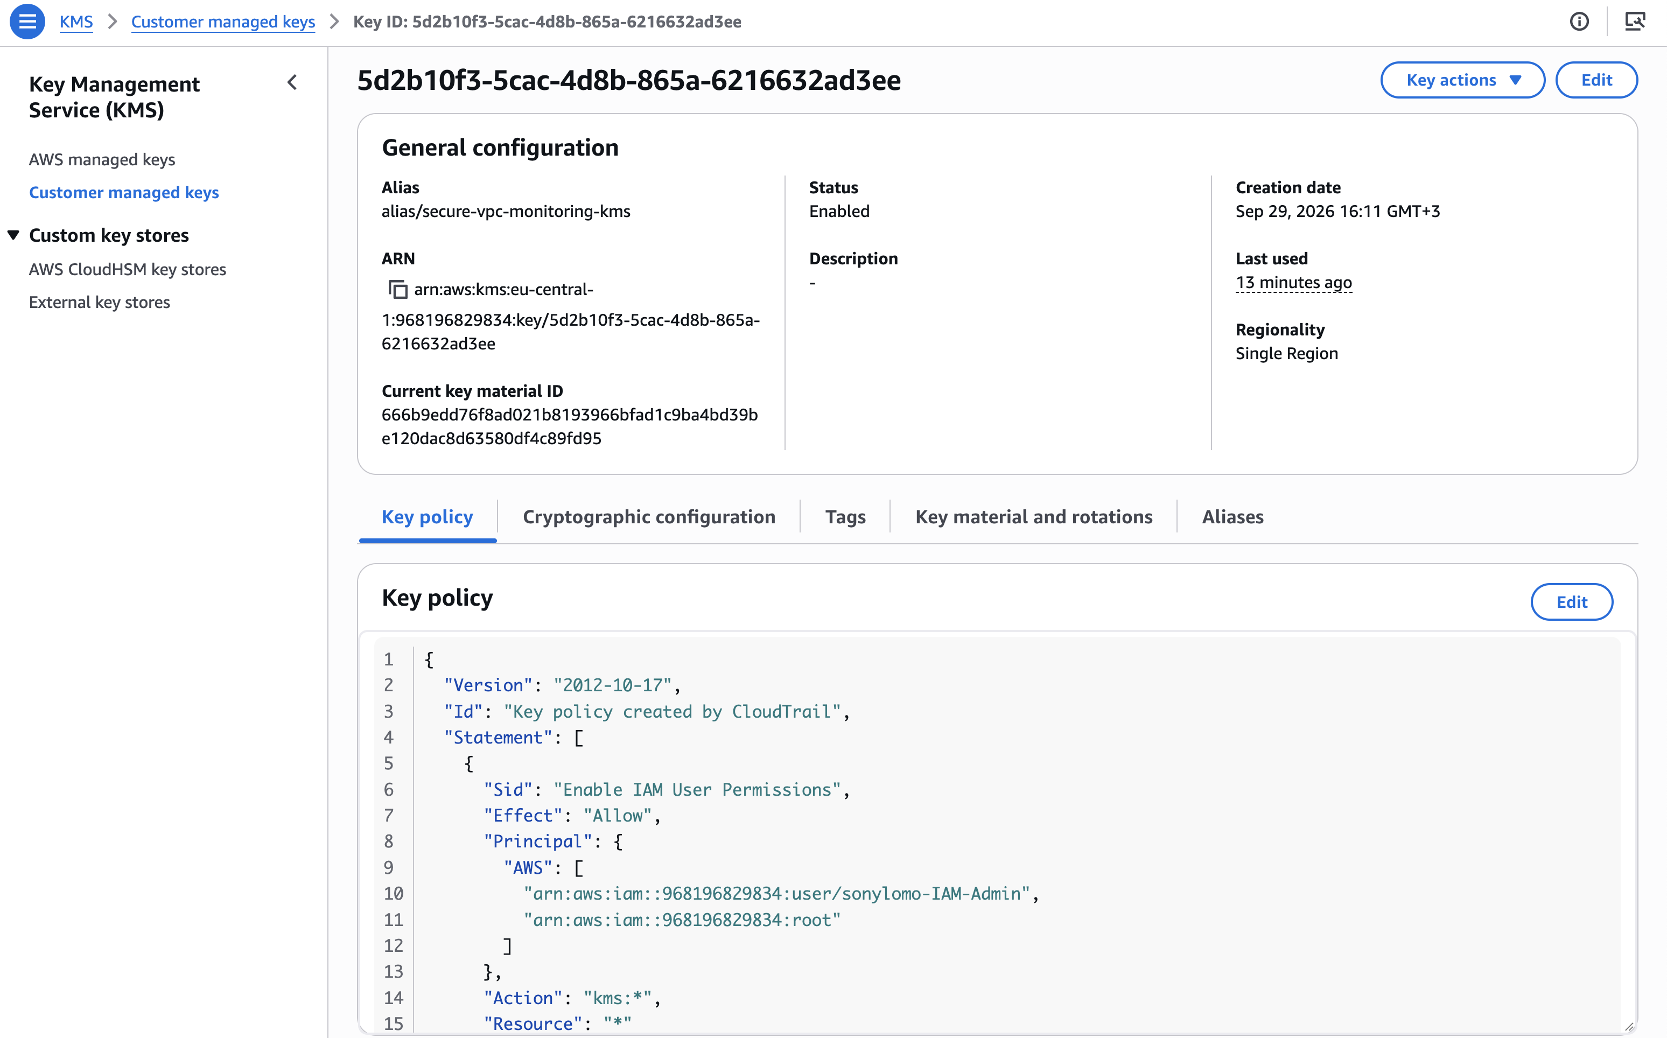Click the "Version": "2012-10-17" policy line
Screen dimensions: 1667x1038
coord(562,685)
